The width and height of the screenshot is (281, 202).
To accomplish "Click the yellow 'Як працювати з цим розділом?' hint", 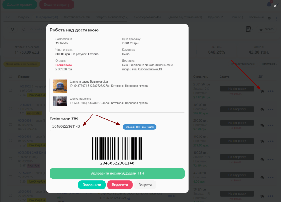I will click(x=22, y=64).
